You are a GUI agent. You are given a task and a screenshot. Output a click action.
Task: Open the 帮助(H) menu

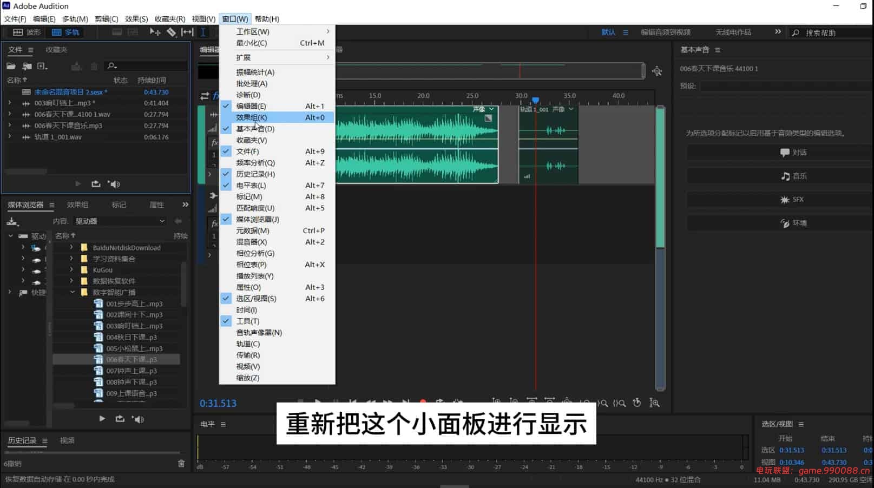point(266,19)
